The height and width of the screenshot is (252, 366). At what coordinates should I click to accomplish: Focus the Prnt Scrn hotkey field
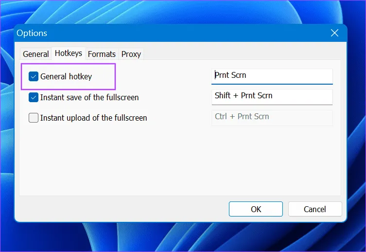[x=272, y=76]
